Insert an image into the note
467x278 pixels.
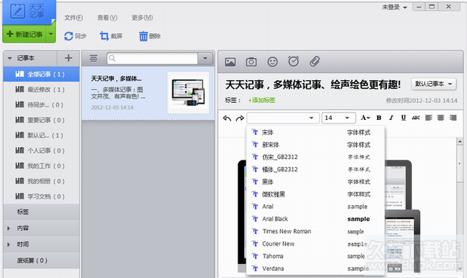tap(230, 62)
